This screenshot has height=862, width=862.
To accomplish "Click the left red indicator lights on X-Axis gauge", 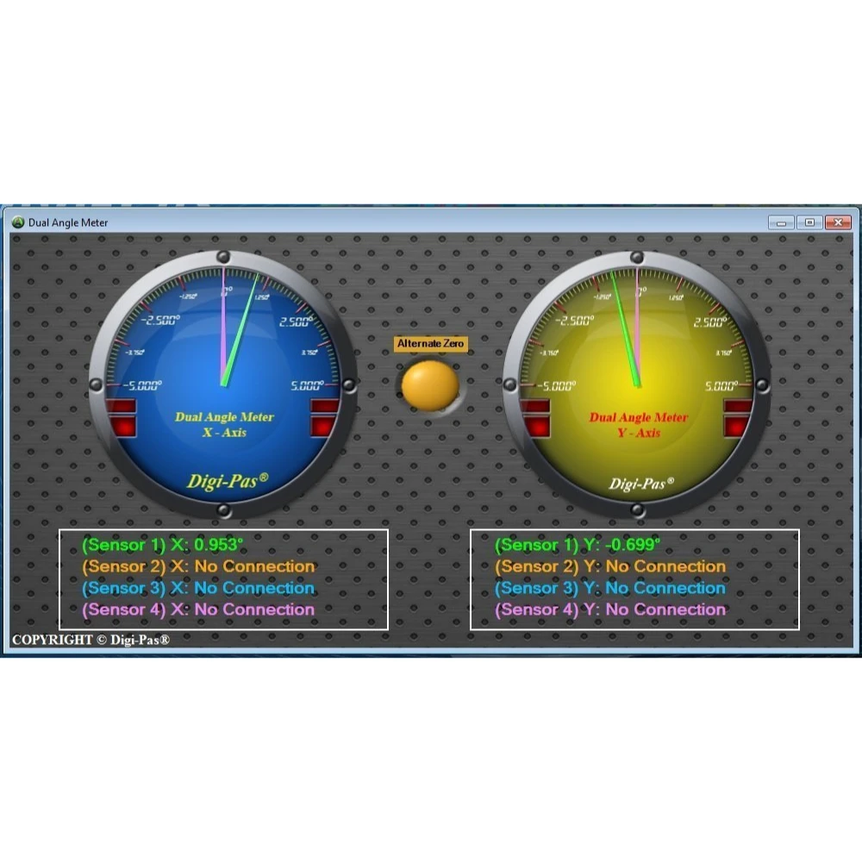I will 122,418.
